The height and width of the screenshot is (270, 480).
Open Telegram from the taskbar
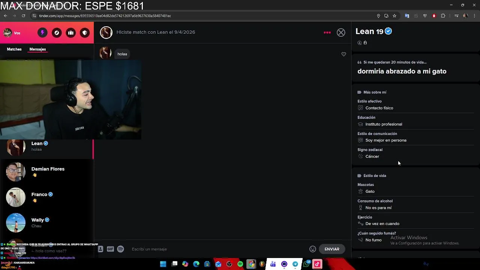click(295, 264)
